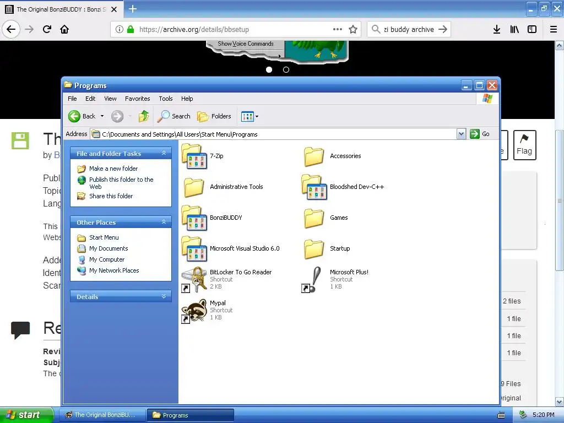The height and width of the screenshot is (423, 564).
Task: Open the Edit menu in Programs window
Action: (90, 99)
